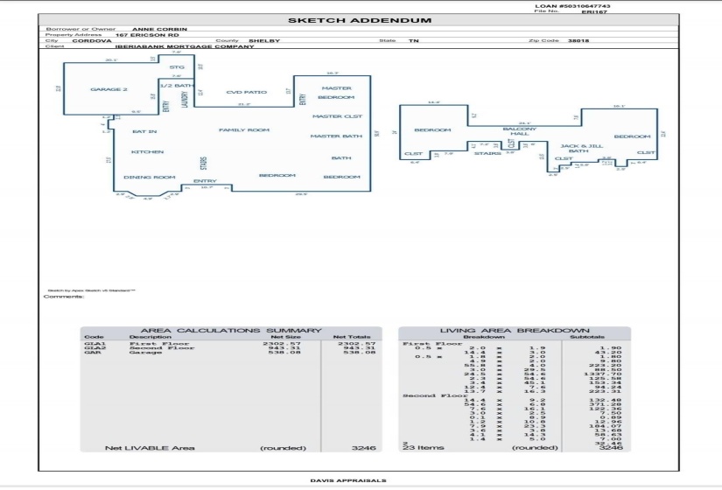Click AREA CALCULATIONS SUMMARY heading
The width and height of the screenshot is (722, 490).
(x=231, y=330)
